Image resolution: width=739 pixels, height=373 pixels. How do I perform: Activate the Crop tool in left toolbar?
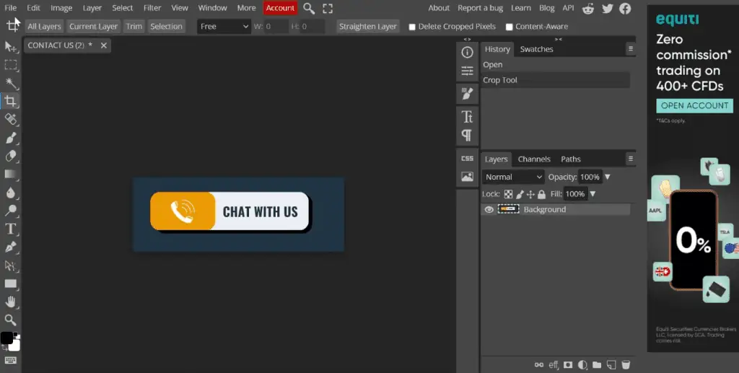coord(10,101)
